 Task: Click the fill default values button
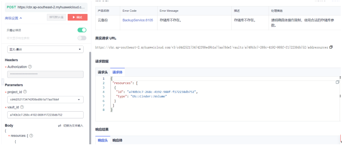(x=56, y=17)
